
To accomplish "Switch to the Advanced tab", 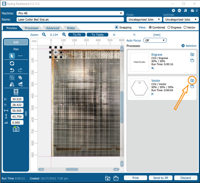I will [52, 28].
